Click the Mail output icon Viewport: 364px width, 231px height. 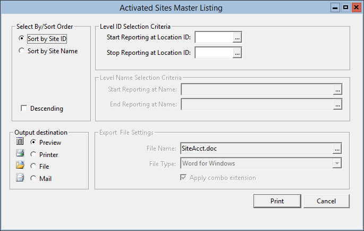point(20,178)
